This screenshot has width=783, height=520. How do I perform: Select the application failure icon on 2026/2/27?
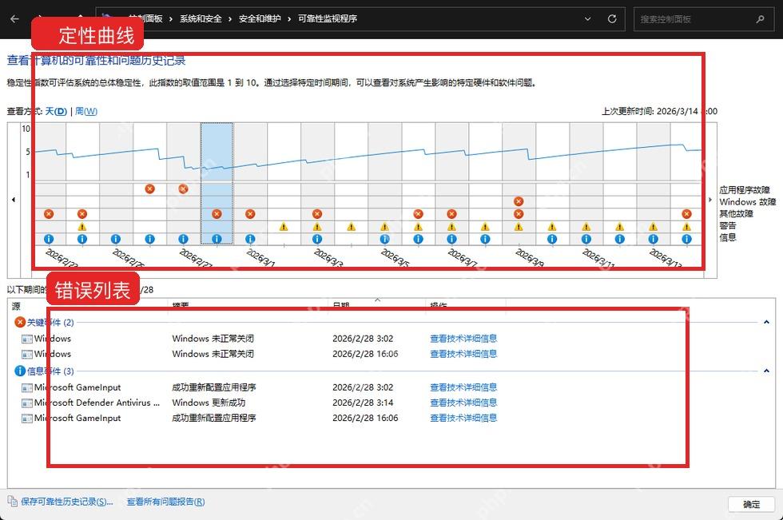pos(183,189)
